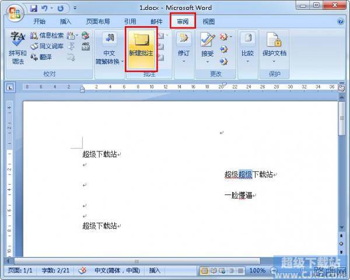Image resolution: width=350 pixels, height=280 pixels.
Task: Switch to draft view
Action: 240,271
